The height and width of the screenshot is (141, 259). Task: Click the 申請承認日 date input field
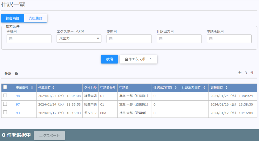coord(231,39)
